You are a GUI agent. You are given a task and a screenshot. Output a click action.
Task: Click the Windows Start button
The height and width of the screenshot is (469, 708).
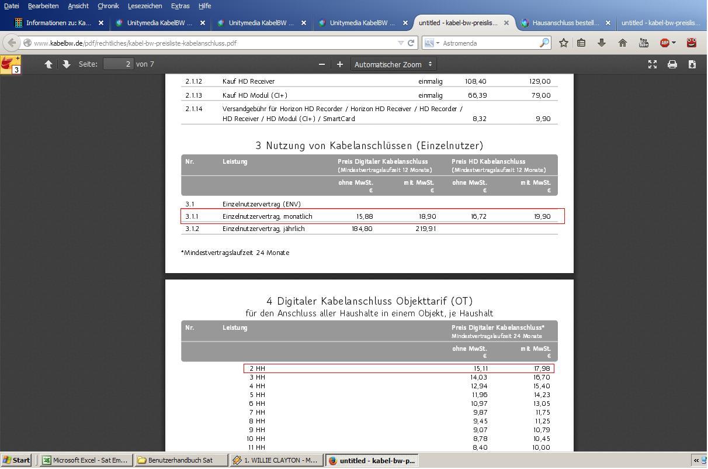[x=16, y=460]
